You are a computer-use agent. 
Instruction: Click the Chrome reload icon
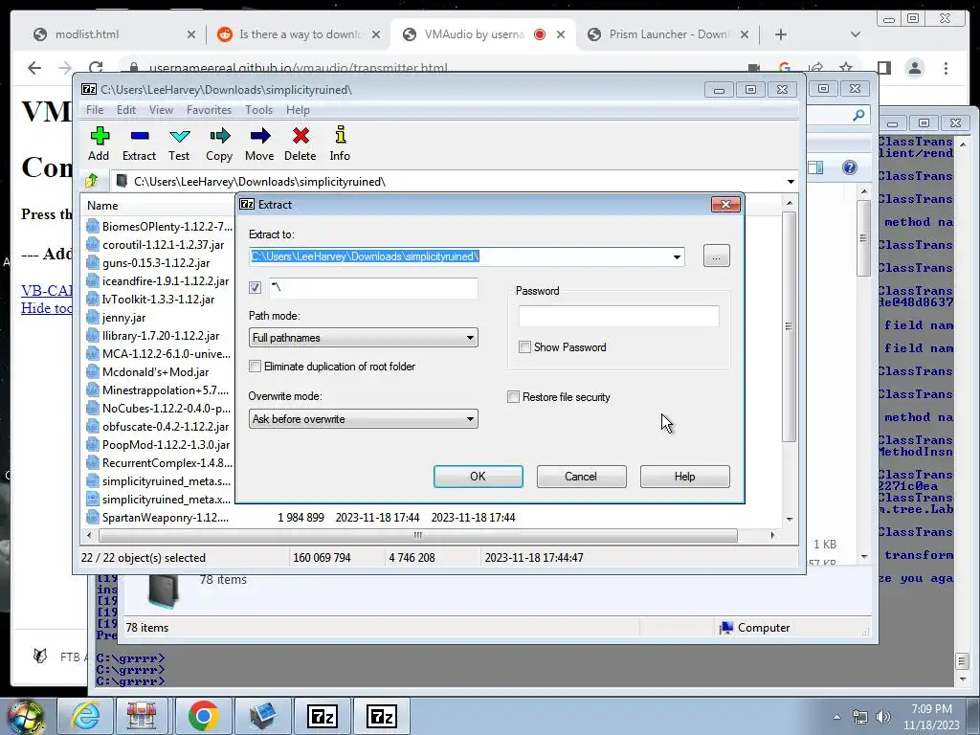96,68
